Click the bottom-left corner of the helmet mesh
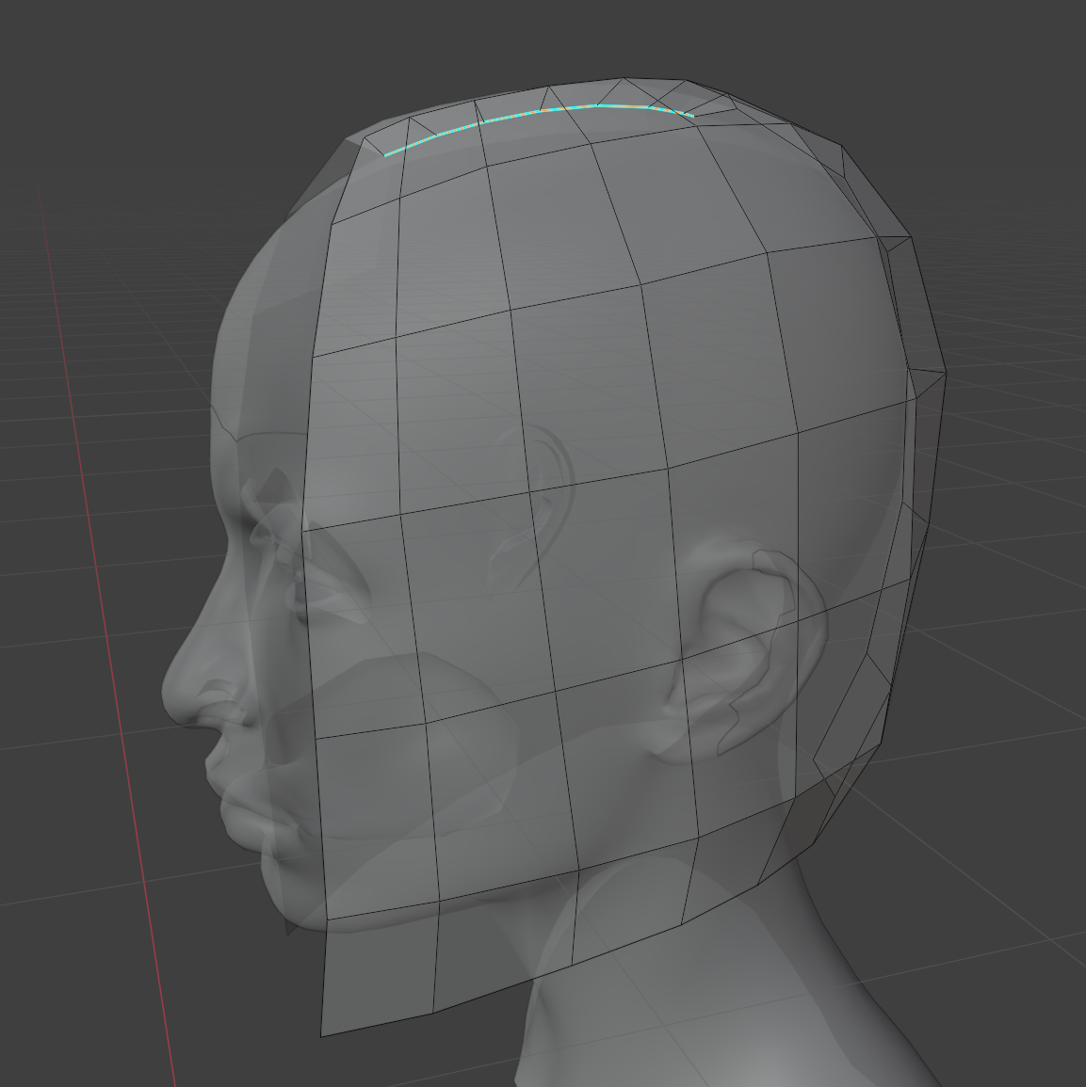The height and width of the screenshot is (1087, 1086). pos(322,1035)
